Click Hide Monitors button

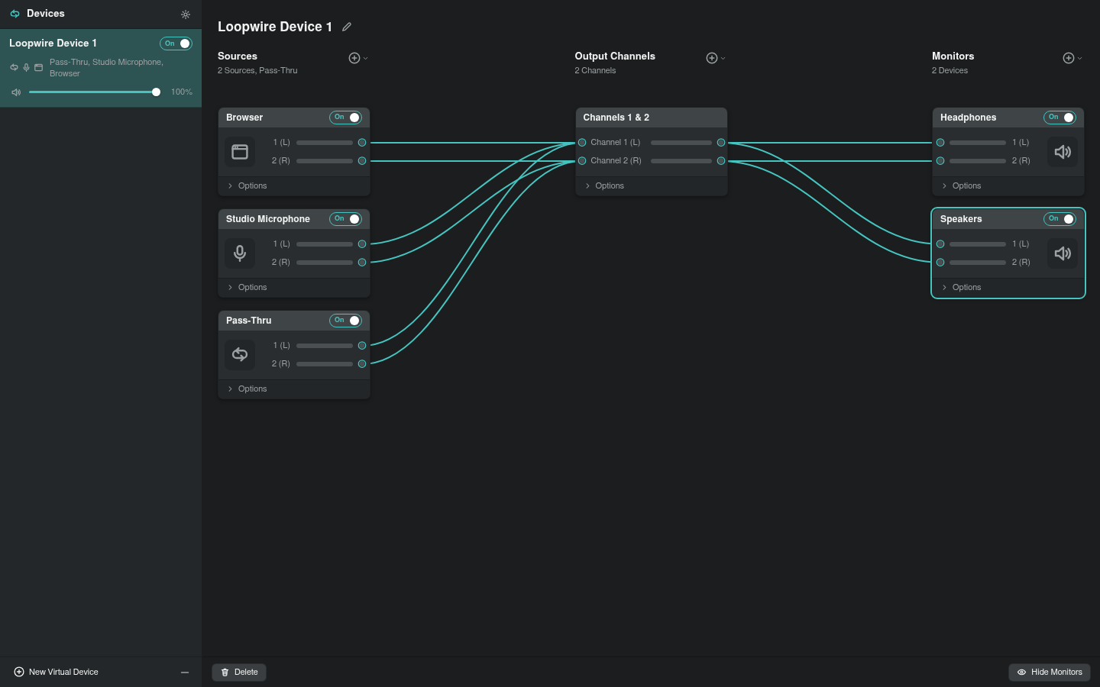pos(1050,672)
